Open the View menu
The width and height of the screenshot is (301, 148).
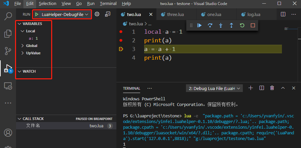tap(66, 4)
